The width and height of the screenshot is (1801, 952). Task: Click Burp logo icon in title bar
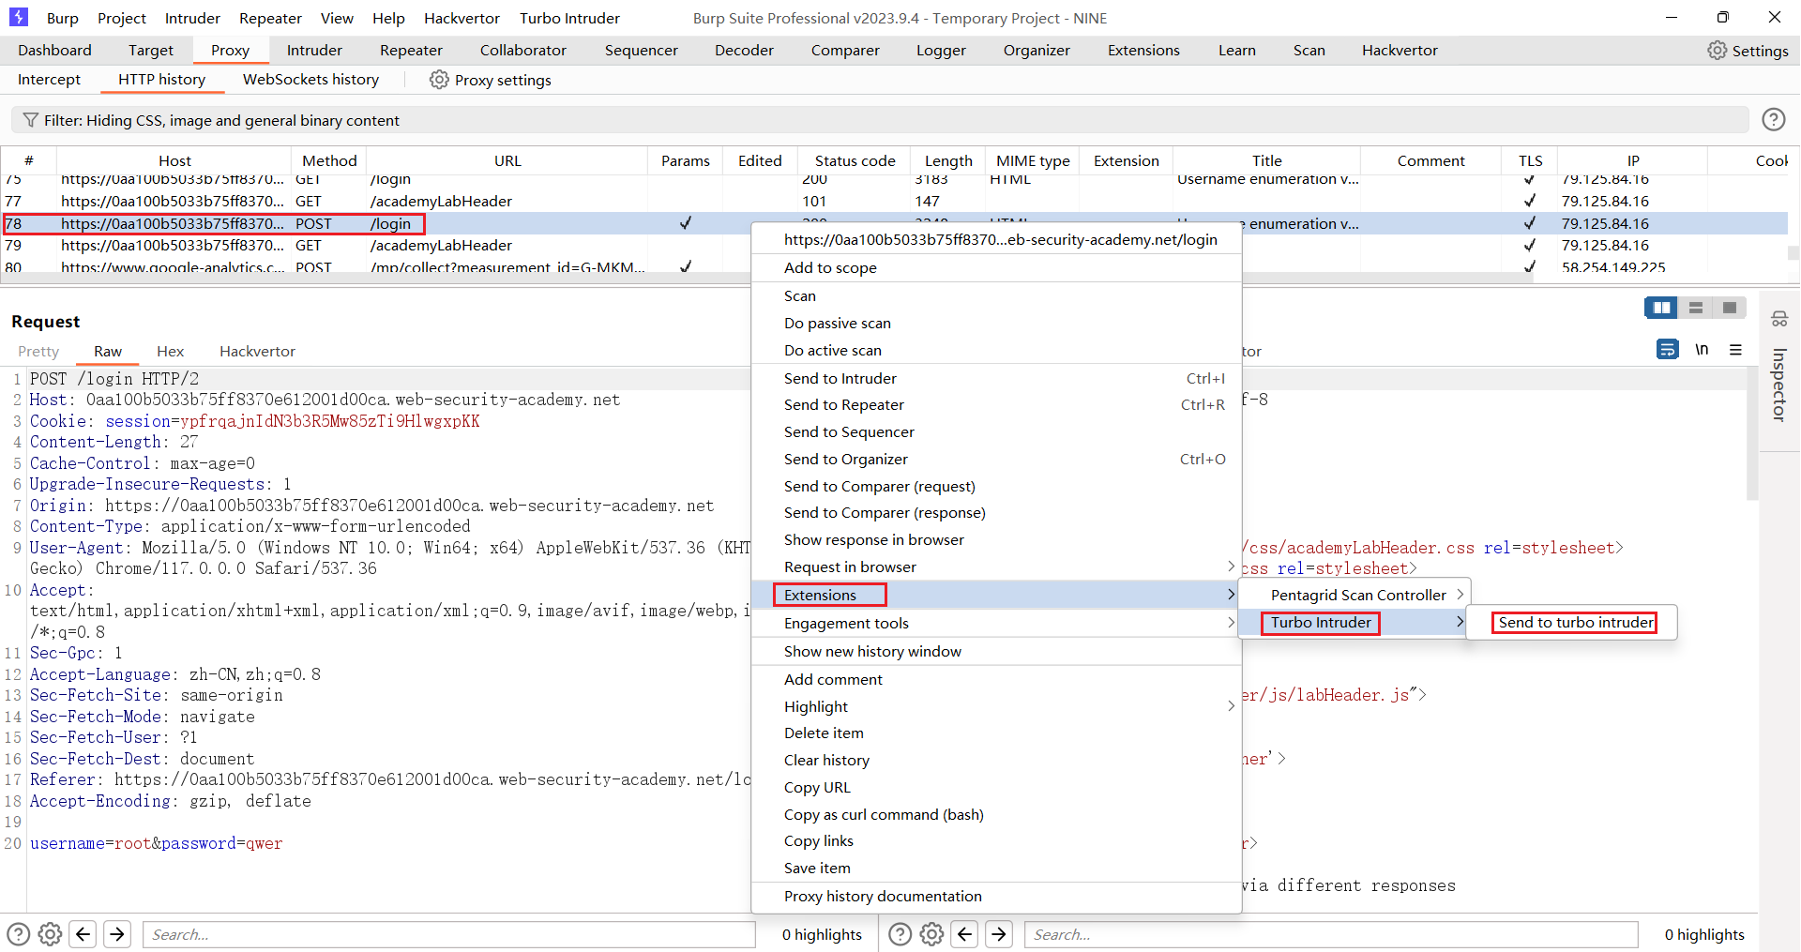[19, 17]
